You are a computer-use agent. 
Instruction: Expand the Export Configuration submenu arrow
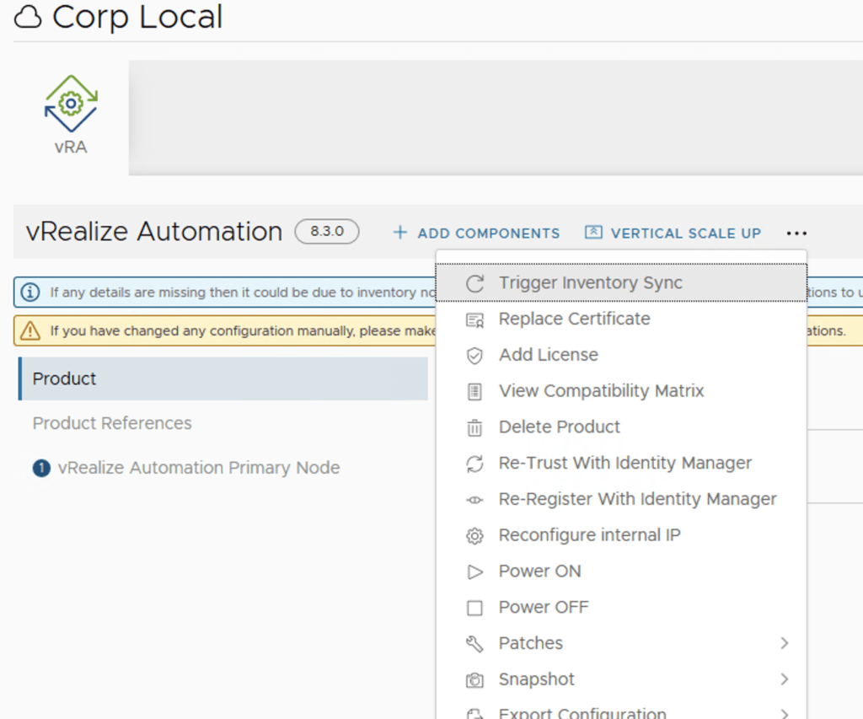[785, 713]
